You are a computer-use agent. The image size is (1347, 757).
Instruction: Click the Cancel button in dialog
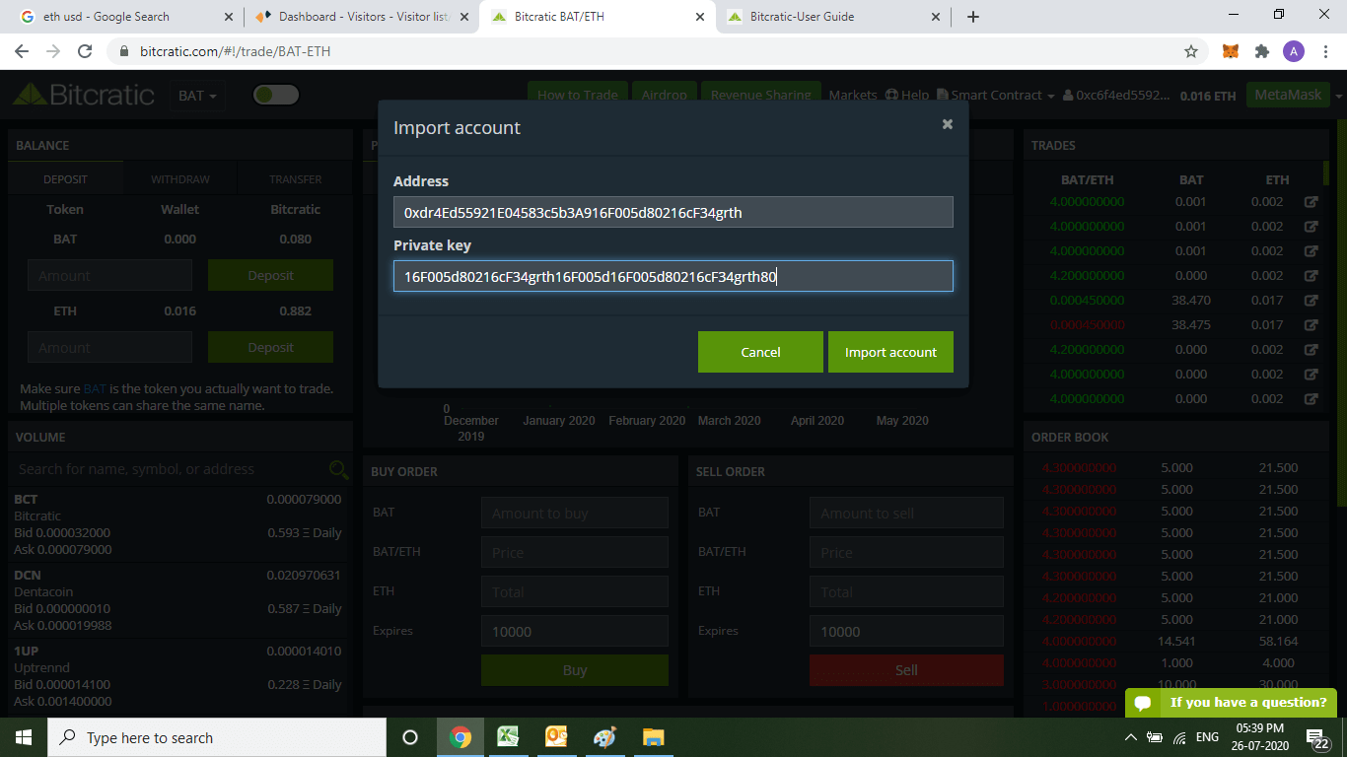coord(760,352)
